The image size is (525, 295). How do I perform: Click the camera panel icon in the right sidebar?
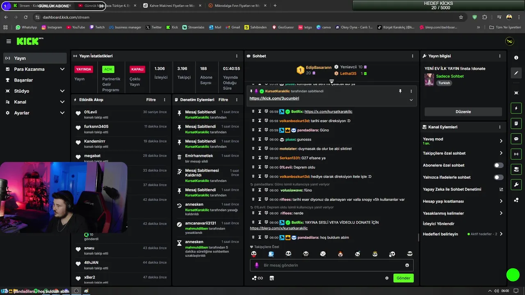(x=516, y=169)
